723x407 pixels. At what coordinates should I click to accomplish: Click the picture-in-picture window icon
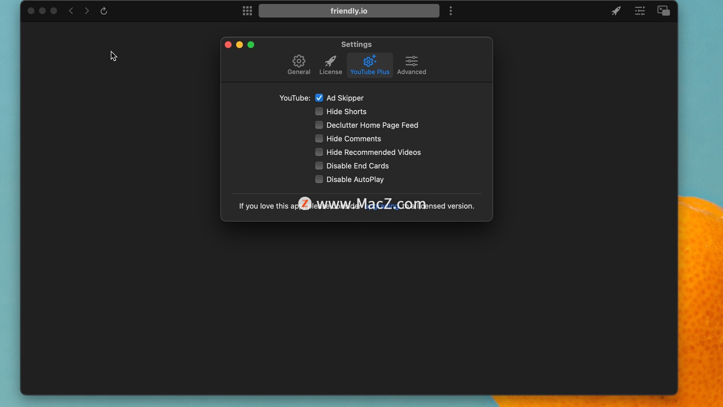[664, 11]
